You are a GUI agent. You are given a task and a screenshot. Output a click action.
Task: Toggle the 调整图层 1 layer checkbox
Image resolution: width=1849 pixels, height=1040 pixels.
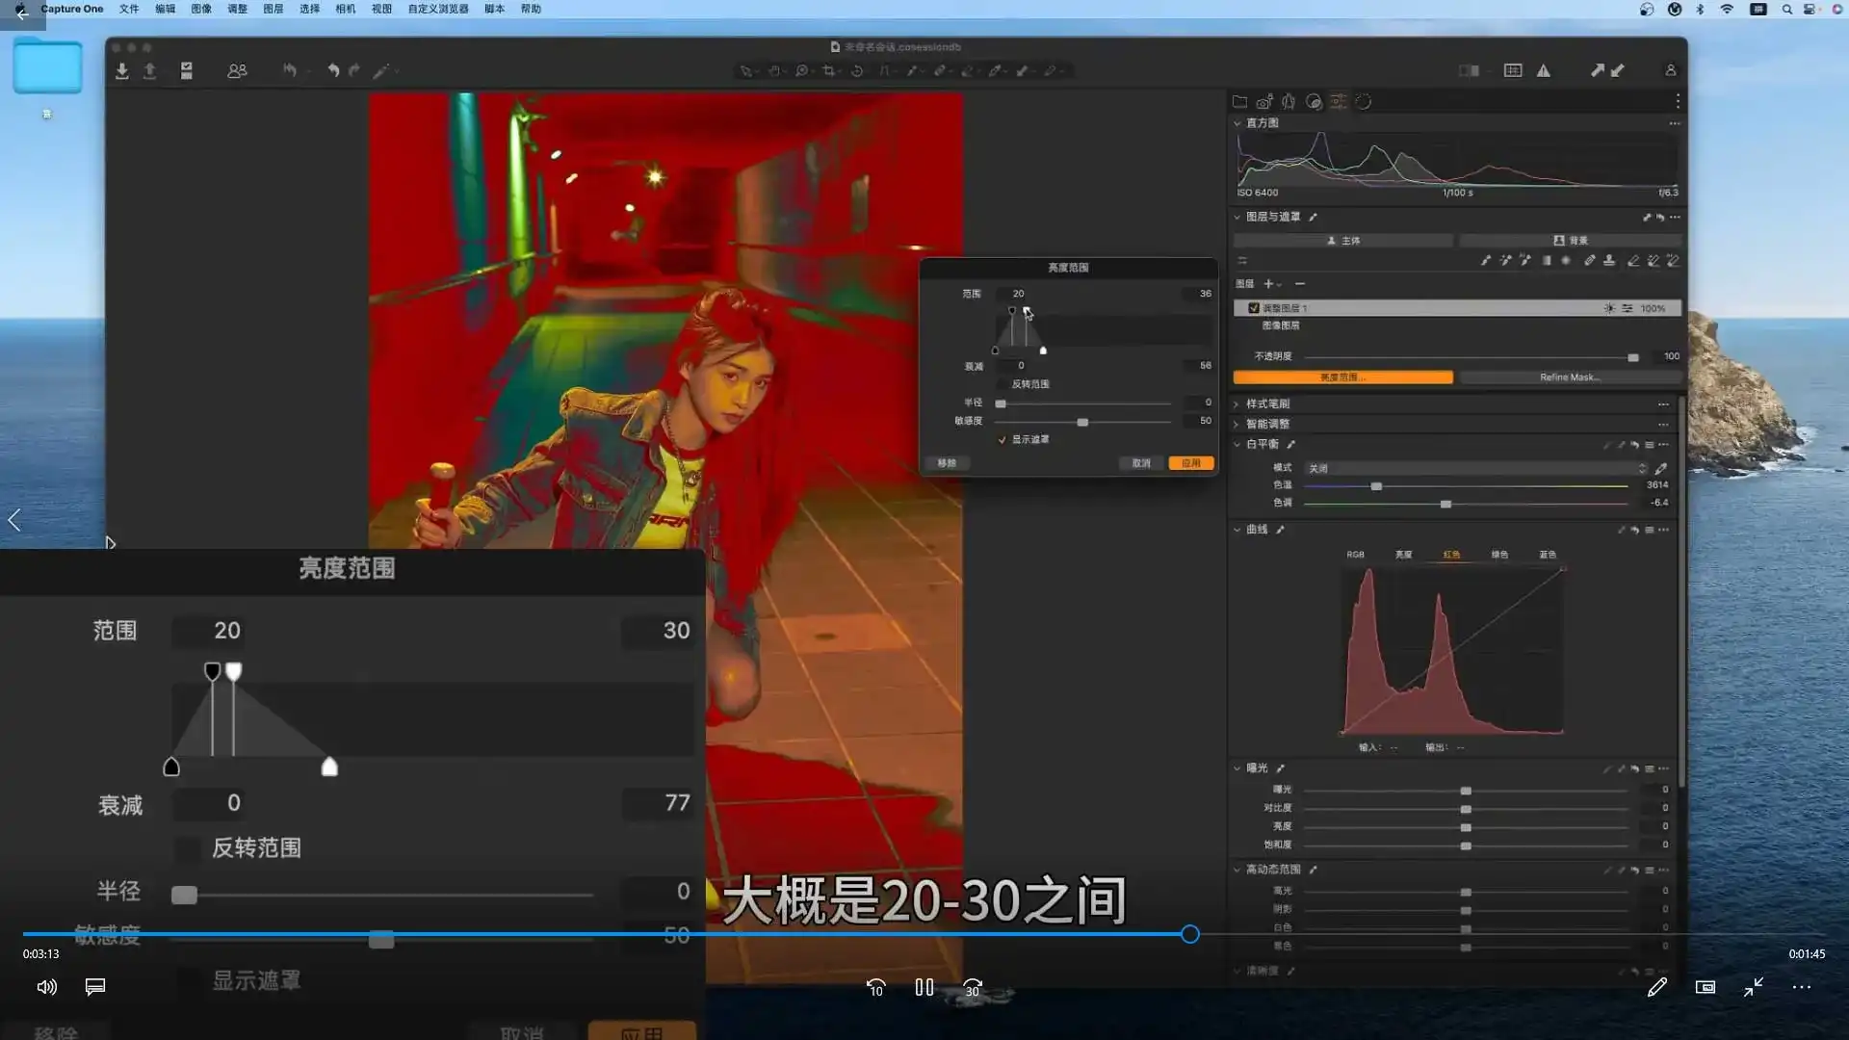tap(1254, 308)
